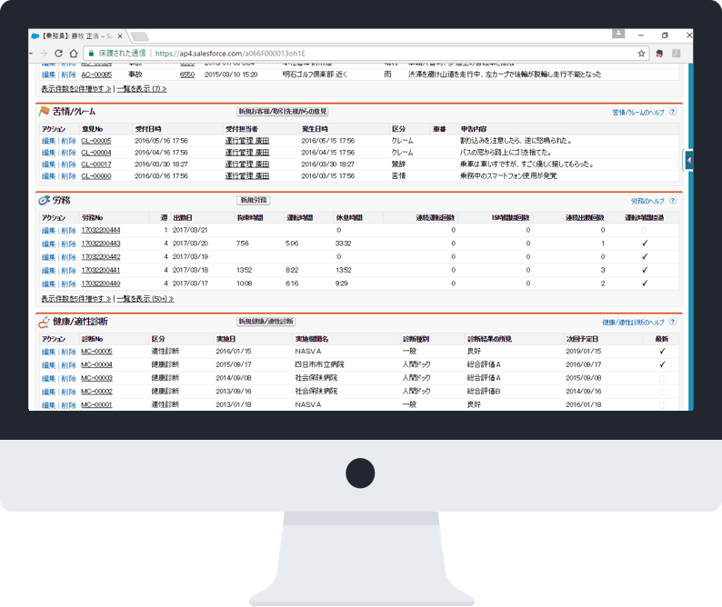Image resolution: width=722 pixels, height=607 pixels.
Task: Click the secure connection padlock icon
Action: [x=91, y=54]
